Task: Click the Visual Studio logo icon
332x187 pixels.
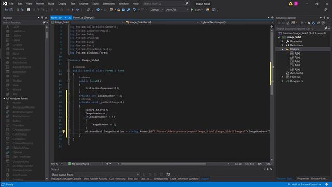Action: coord(5,4)
